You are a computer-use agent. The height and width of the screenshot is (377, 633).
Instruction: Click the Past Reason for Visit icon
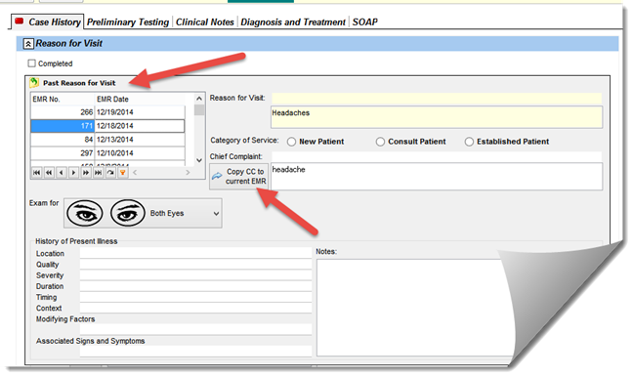click(34, 83)
